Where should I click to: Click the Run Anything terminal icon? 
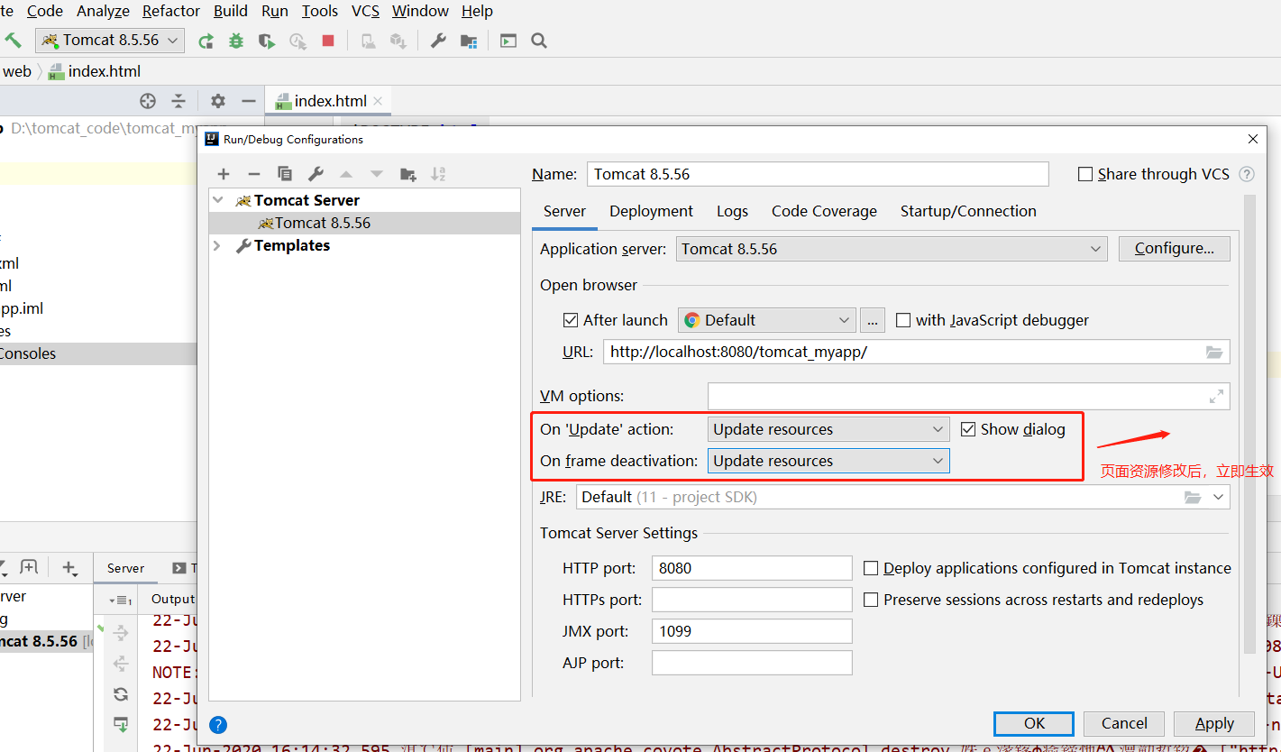[508, 41]
